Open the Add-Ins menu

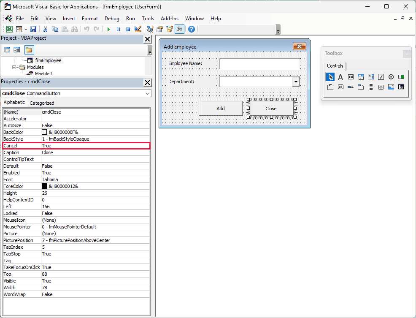[x=170, y=19]
